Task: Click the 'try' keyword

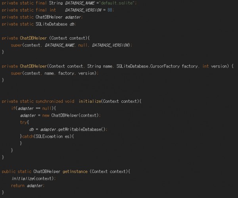Action: click(x=23, y=122)
